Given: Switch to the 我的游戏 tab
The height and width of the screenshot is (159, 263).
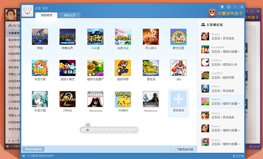Looking at the screenshot, I should pyautogui.click(x=46, y=15).
